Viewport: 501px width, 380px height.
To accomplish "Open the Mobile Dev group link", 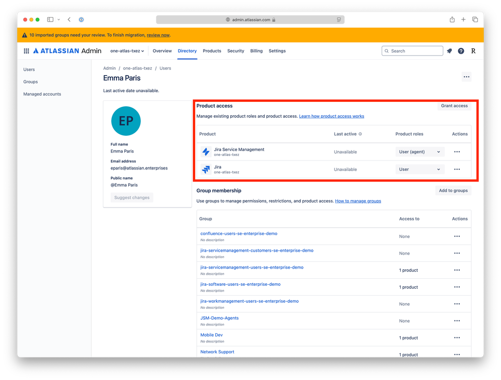I will [211, 335].
